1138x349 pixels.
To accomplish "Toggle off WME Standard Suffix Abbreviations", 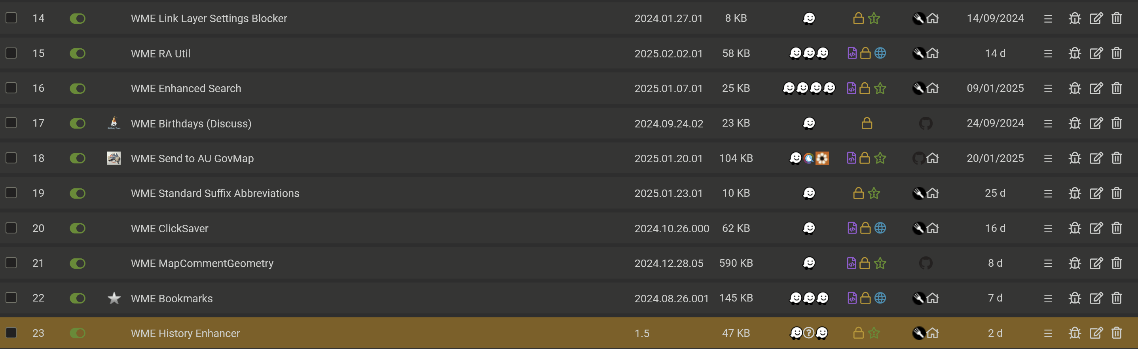I will click(x=77, y=193).
